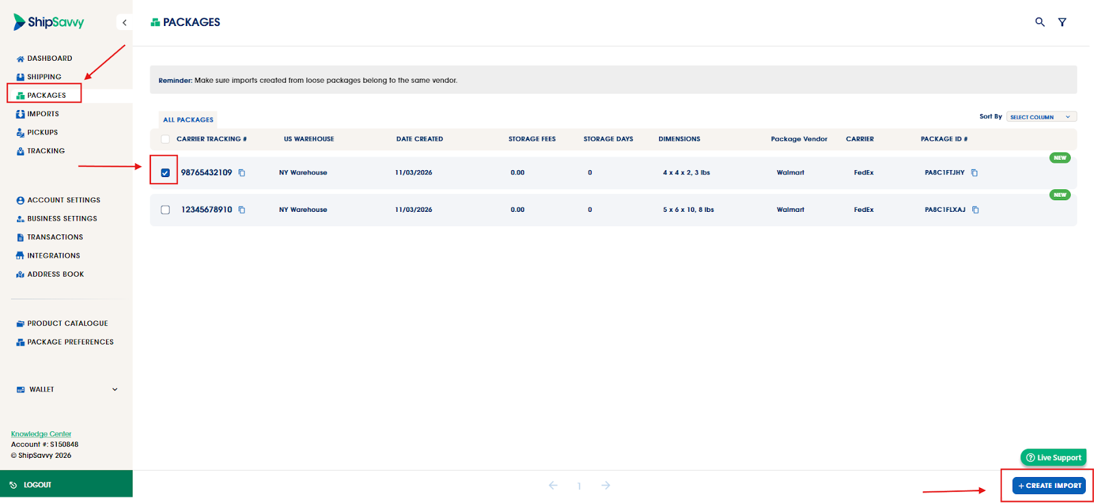Copy package ID PA8C1FLXAJ
Image resolution: width=1094 pixels, height=503 pixels.
(x=976, y=210)
